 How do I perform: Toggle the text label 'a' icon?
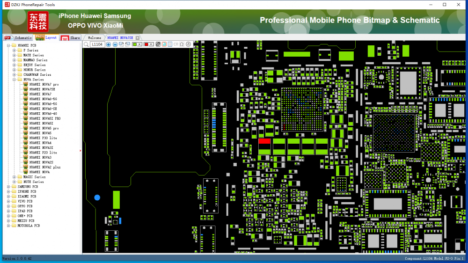pyautogui.click(x=164, y=44)
